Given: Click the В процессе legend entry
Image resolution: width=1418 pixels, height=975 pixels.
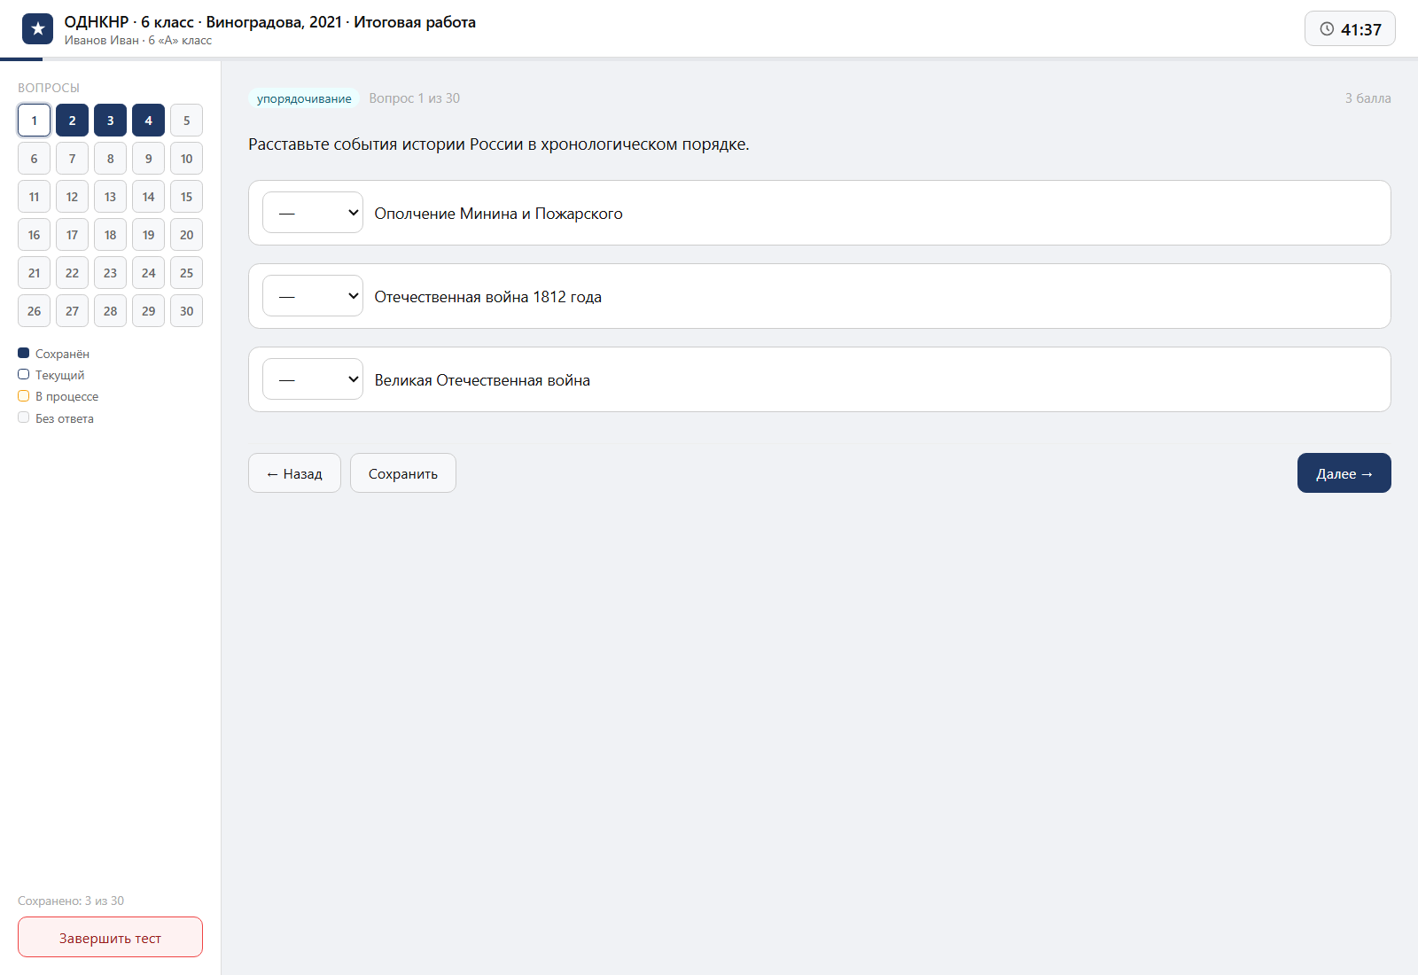Looking at the screenshot, I should [58, 396].
